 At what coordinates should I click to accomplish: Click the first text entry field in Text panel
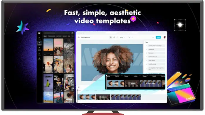coord(156,46)
